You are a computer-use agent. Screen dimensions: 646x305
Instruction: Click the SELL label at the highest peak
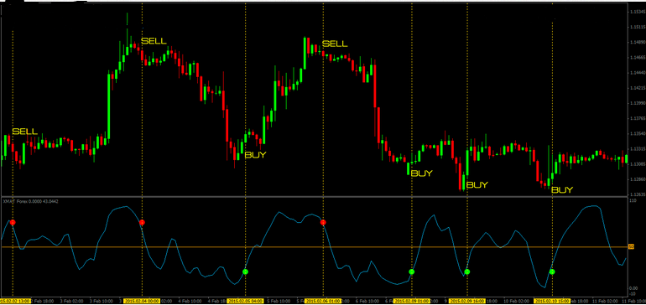154,41
